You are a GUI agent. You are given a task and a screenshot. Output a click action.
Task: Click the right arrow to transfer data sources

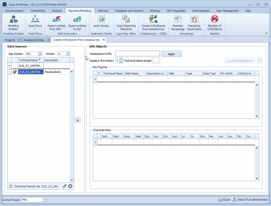(78, 120)
